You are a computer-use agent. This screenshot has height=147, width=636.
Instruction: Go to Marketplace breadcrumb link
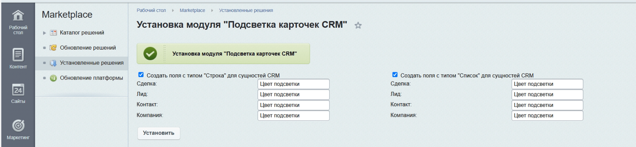coord(192,11)
